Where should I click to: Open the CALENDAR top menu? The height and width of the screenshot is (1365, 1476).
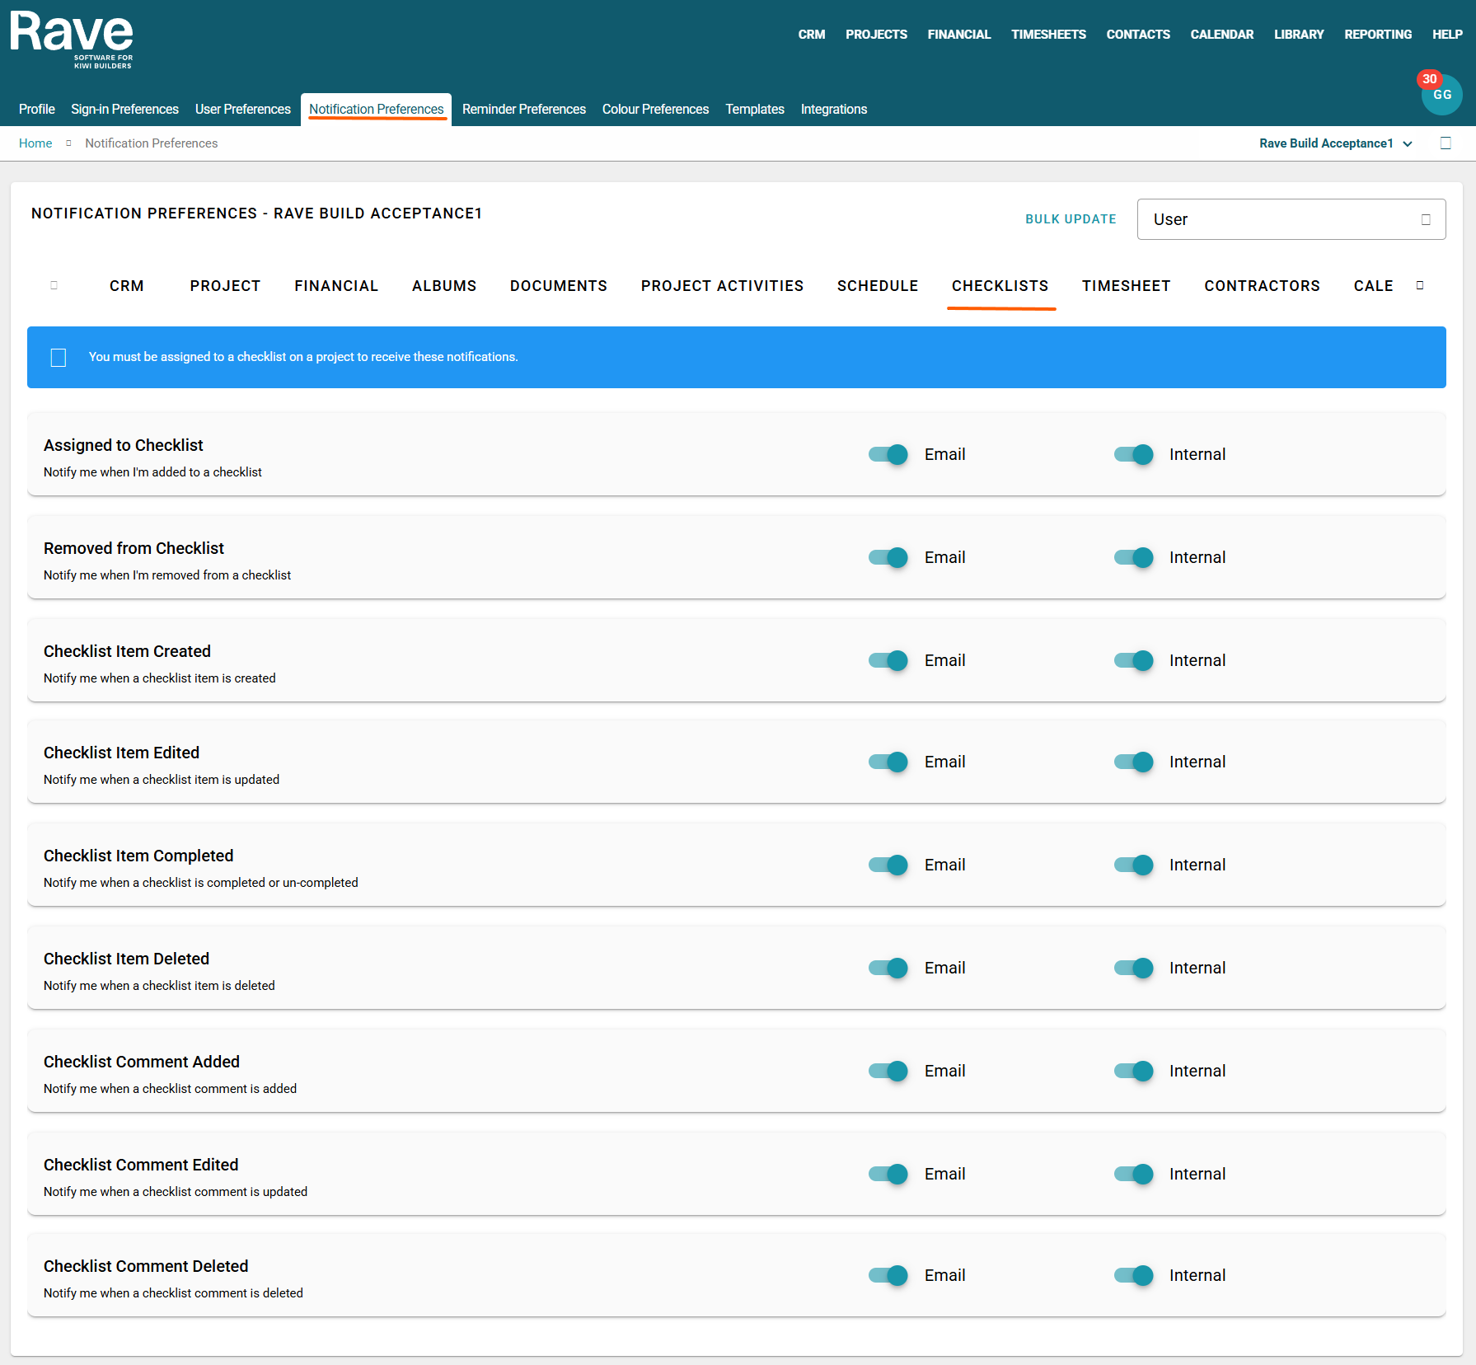(x=1222, y=35)
